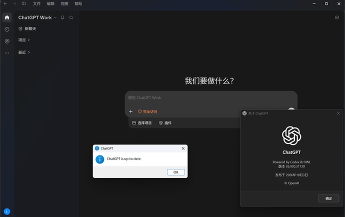Click the ChatGPT is up to date message
This screenshot has height=217, width=345.
point(124,158)
